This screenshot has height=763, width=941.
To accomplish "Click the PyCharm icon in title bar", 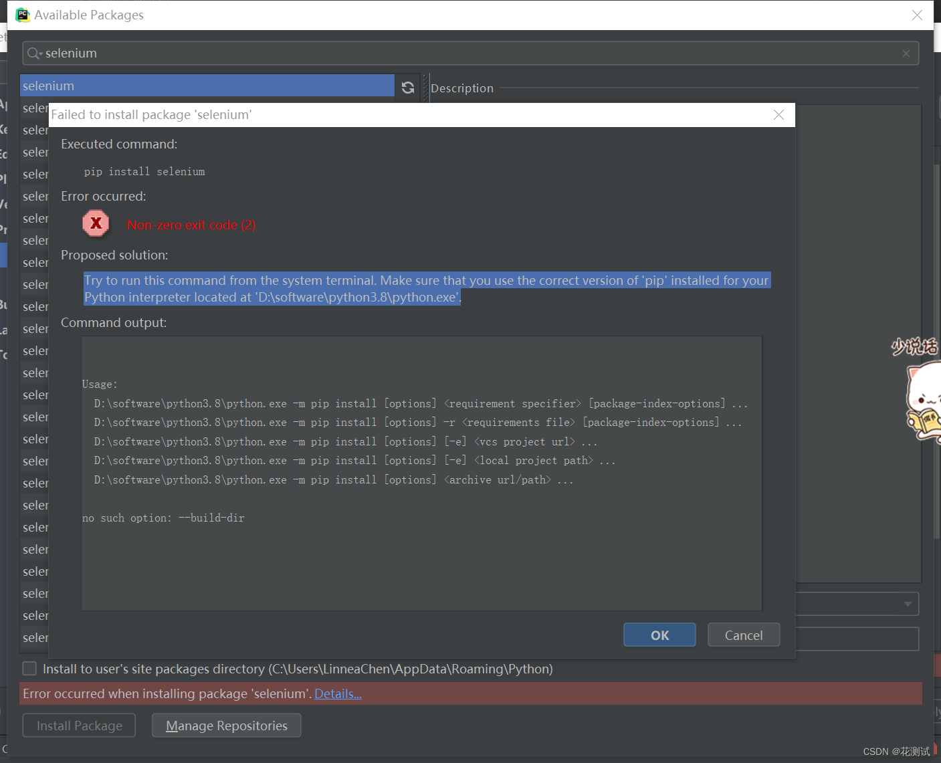I will 23,15.
